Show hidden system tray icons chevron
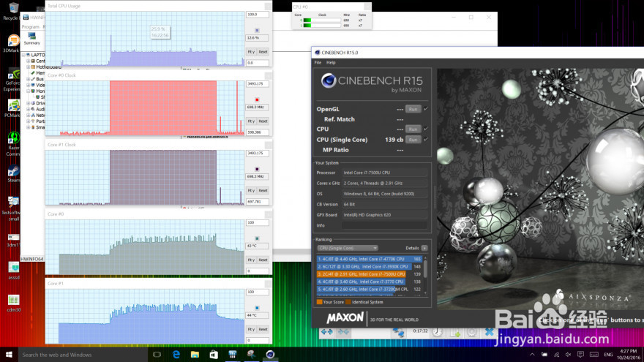This screenshot has width=644, height=362. point(532,354)
